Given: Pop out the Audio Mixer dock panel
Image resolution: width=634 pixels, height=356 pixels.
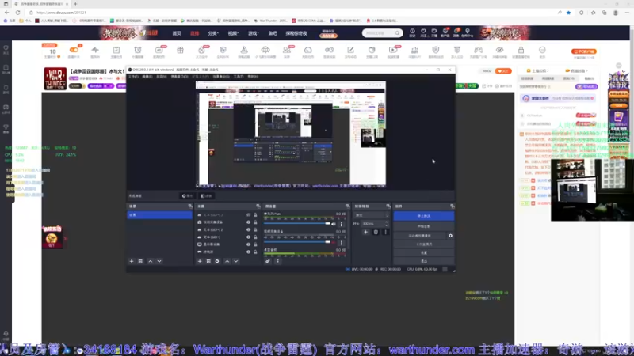Looking at the screenshot, I should (x=347, y=206).
